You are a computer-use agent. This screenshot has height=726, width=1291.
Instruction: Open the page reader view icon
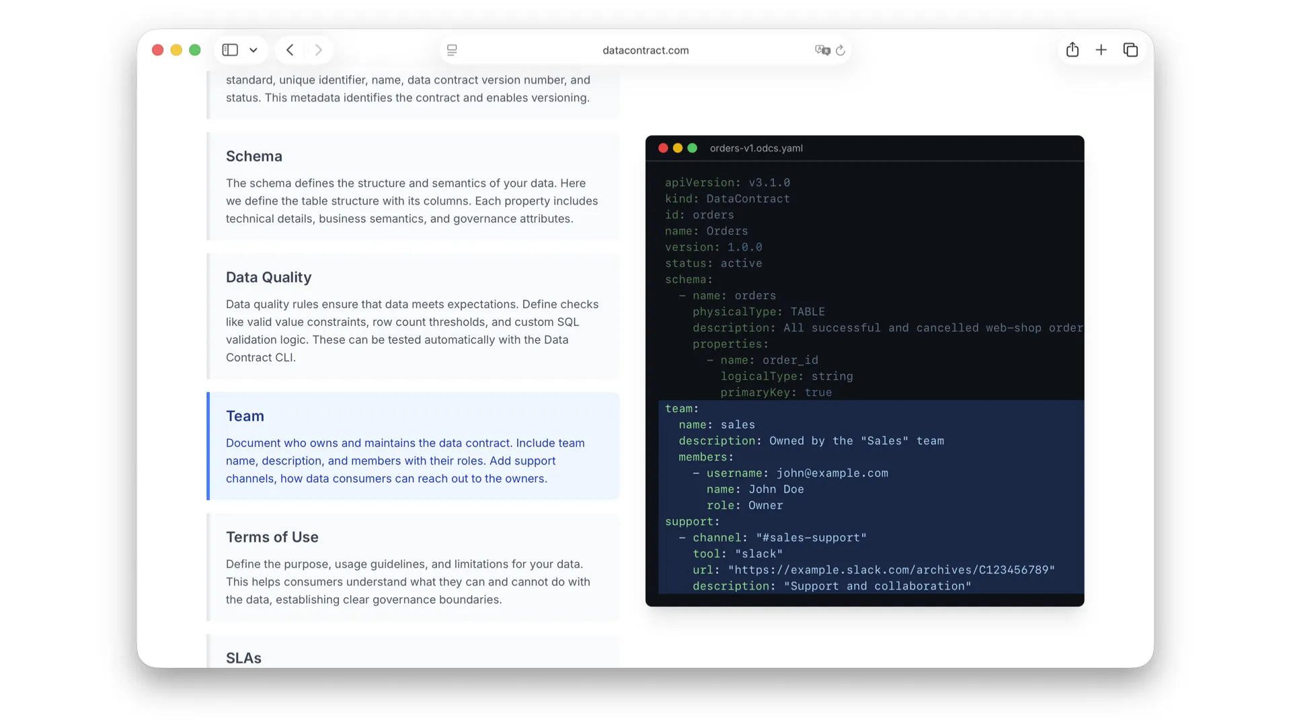point(452,50)
